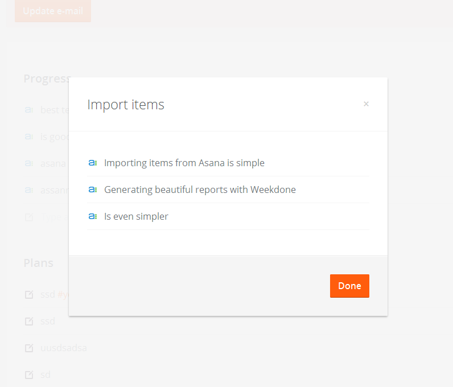Close the Import items dialog with the X
The height and width of the screenshot is (387, 453).
click(366, 104)
